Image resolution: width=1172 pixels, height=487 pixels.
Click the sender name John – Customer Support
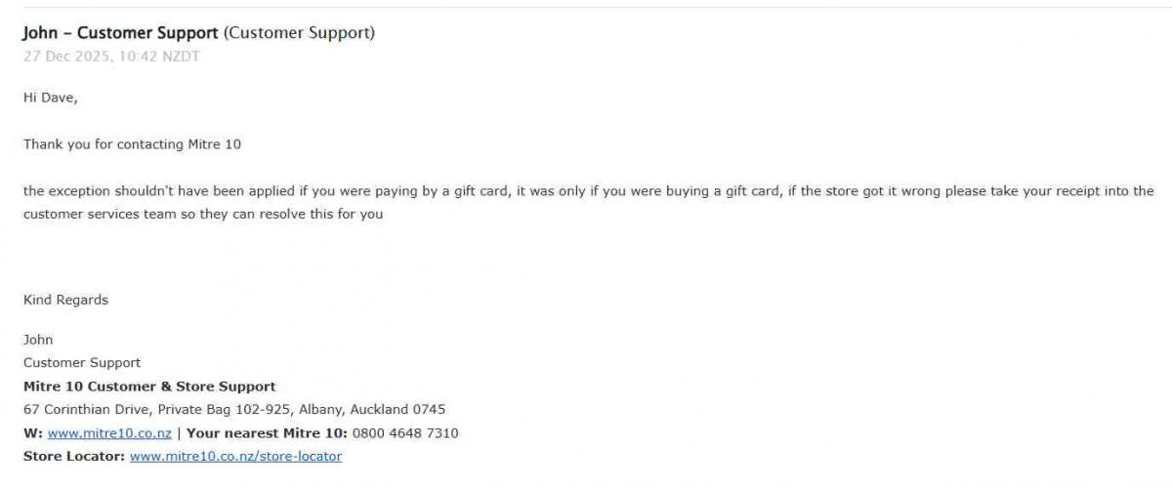(121, 33)
